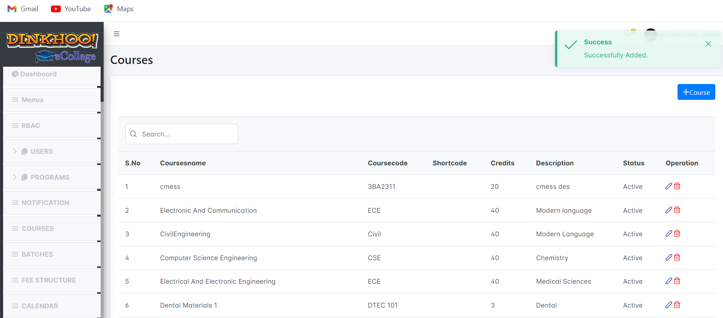The image size is (723, 318).
Task: Click the Chemistry description cell
Action: click(x=552, y=258)
